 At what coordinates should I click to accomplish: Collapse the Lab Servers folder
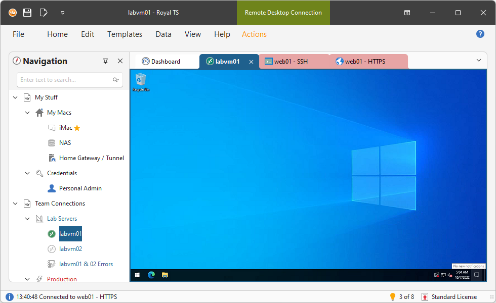27,219
